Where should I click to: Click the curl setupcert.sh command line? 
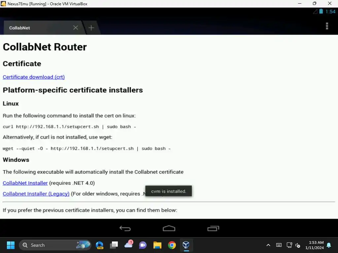click(x=69, y=127)
